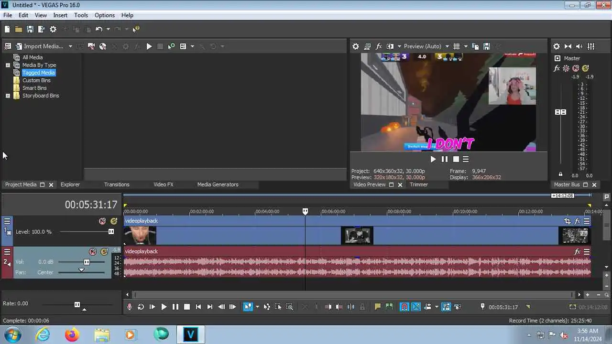Open Master FX button
Viewport: 612px width, 344px height.
(x=557, y=68)
